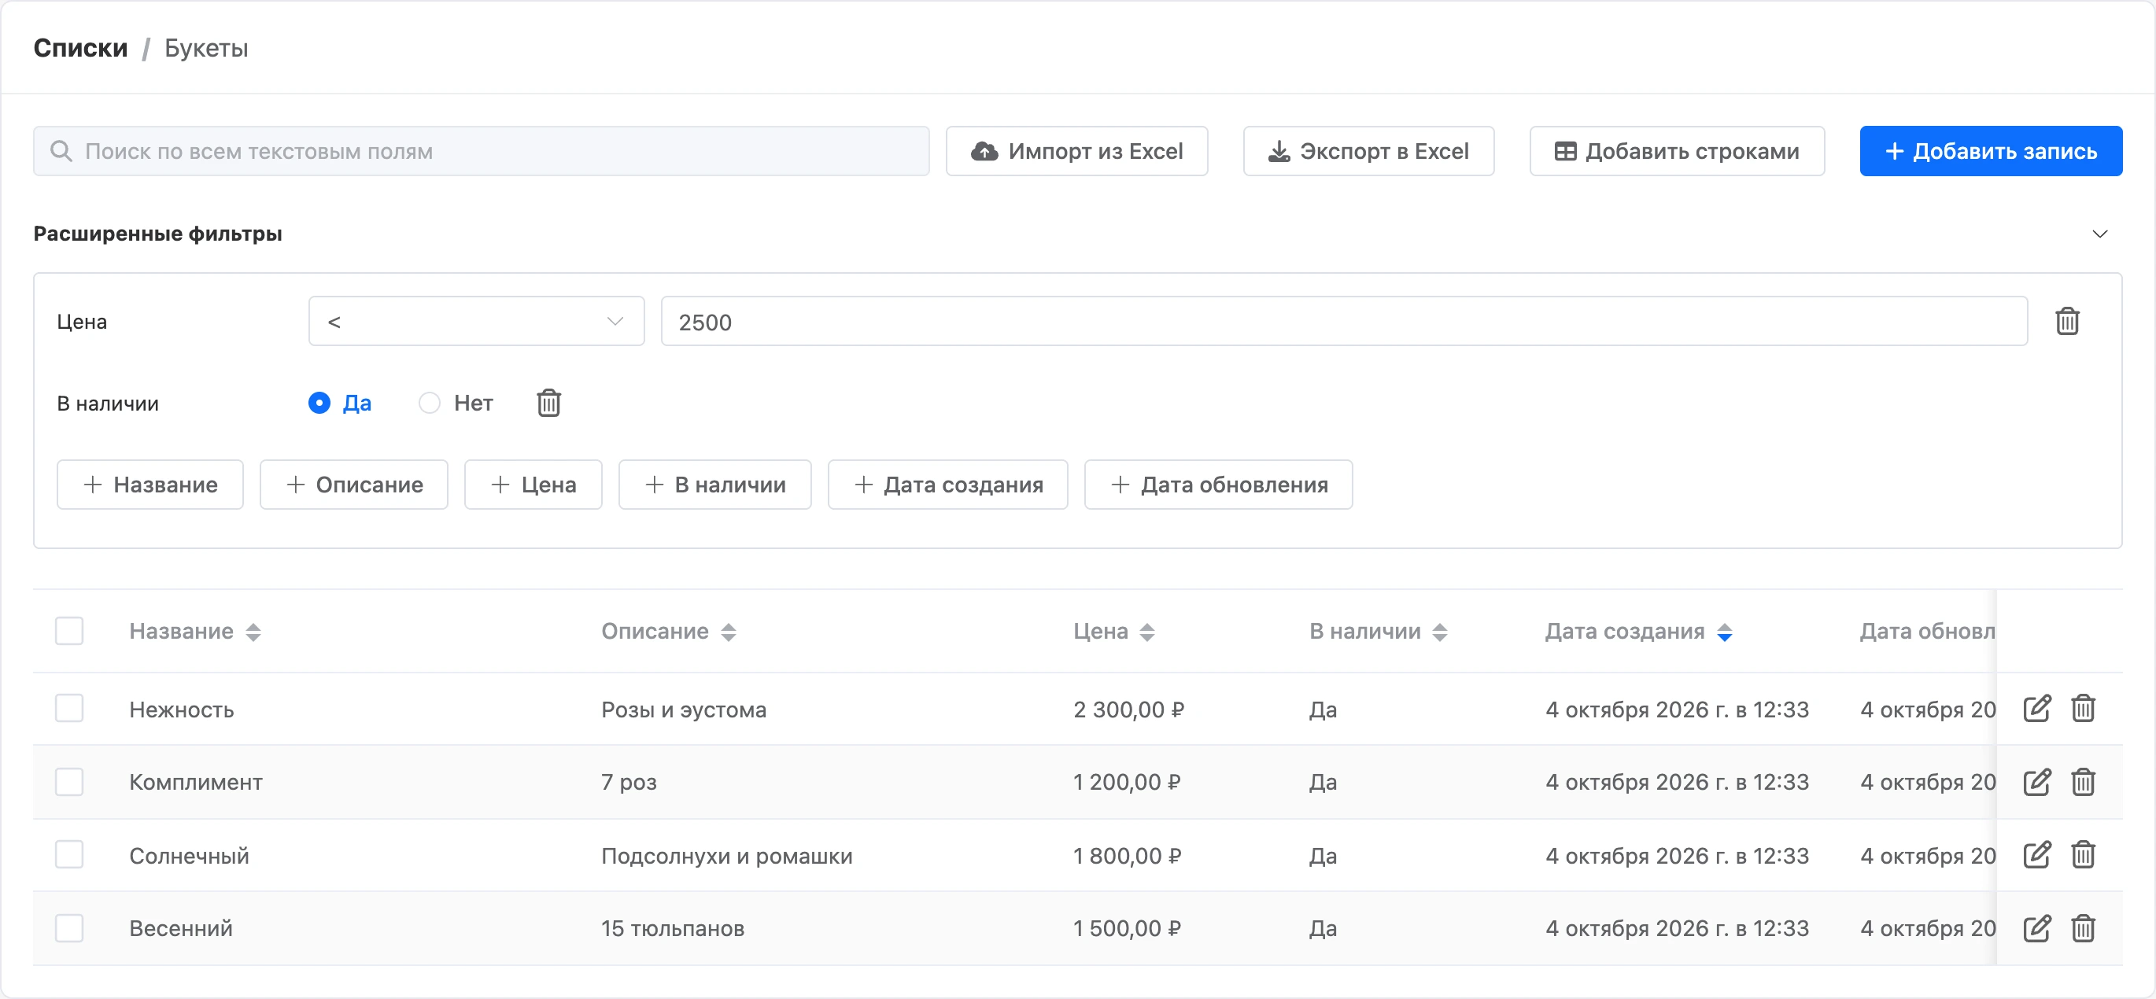Click the search magnifier icon

tap(61, 152)
